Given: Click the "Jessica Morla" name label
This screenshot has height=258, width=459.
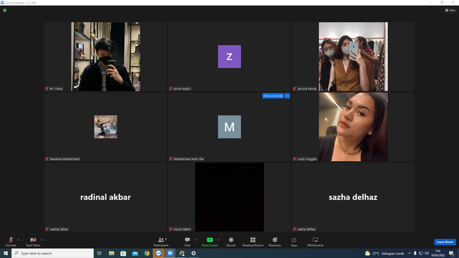Looking at the screenshot, I should [x=307, y=89].
